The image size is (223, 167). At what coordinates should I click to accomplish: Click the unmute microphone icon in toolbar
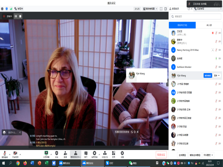pyautogui.click(x=5, y=154)
